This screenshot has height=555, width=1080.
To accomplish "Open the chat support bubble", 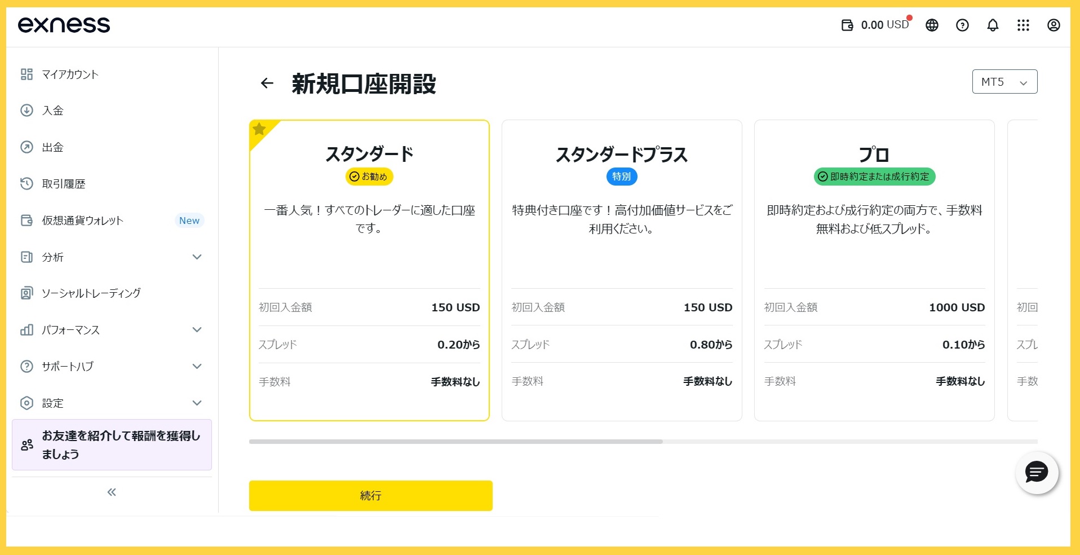I will click(1037, 473).
